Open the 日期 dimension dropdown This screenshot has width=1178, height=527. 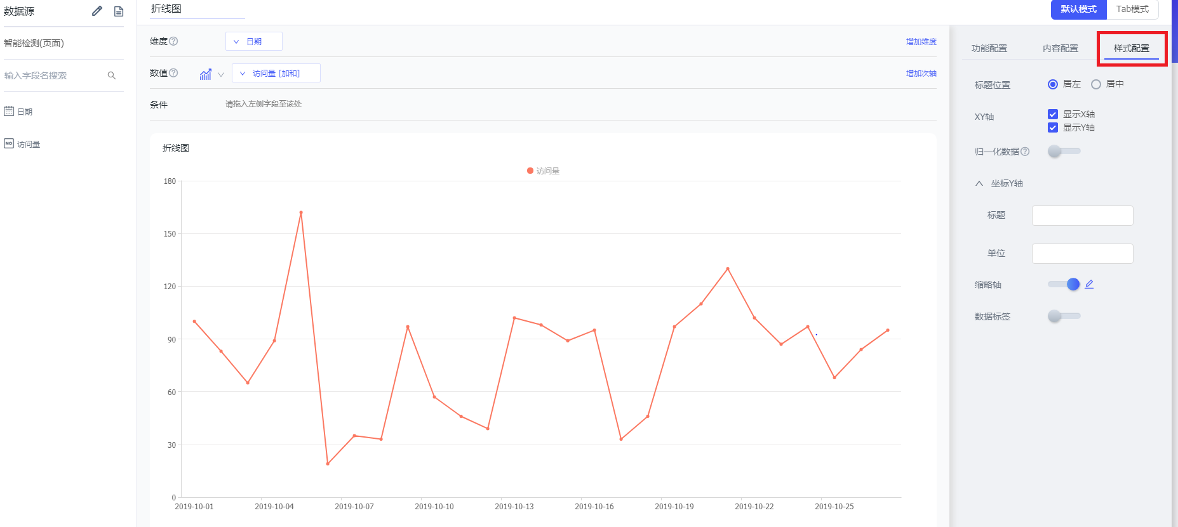253,41
